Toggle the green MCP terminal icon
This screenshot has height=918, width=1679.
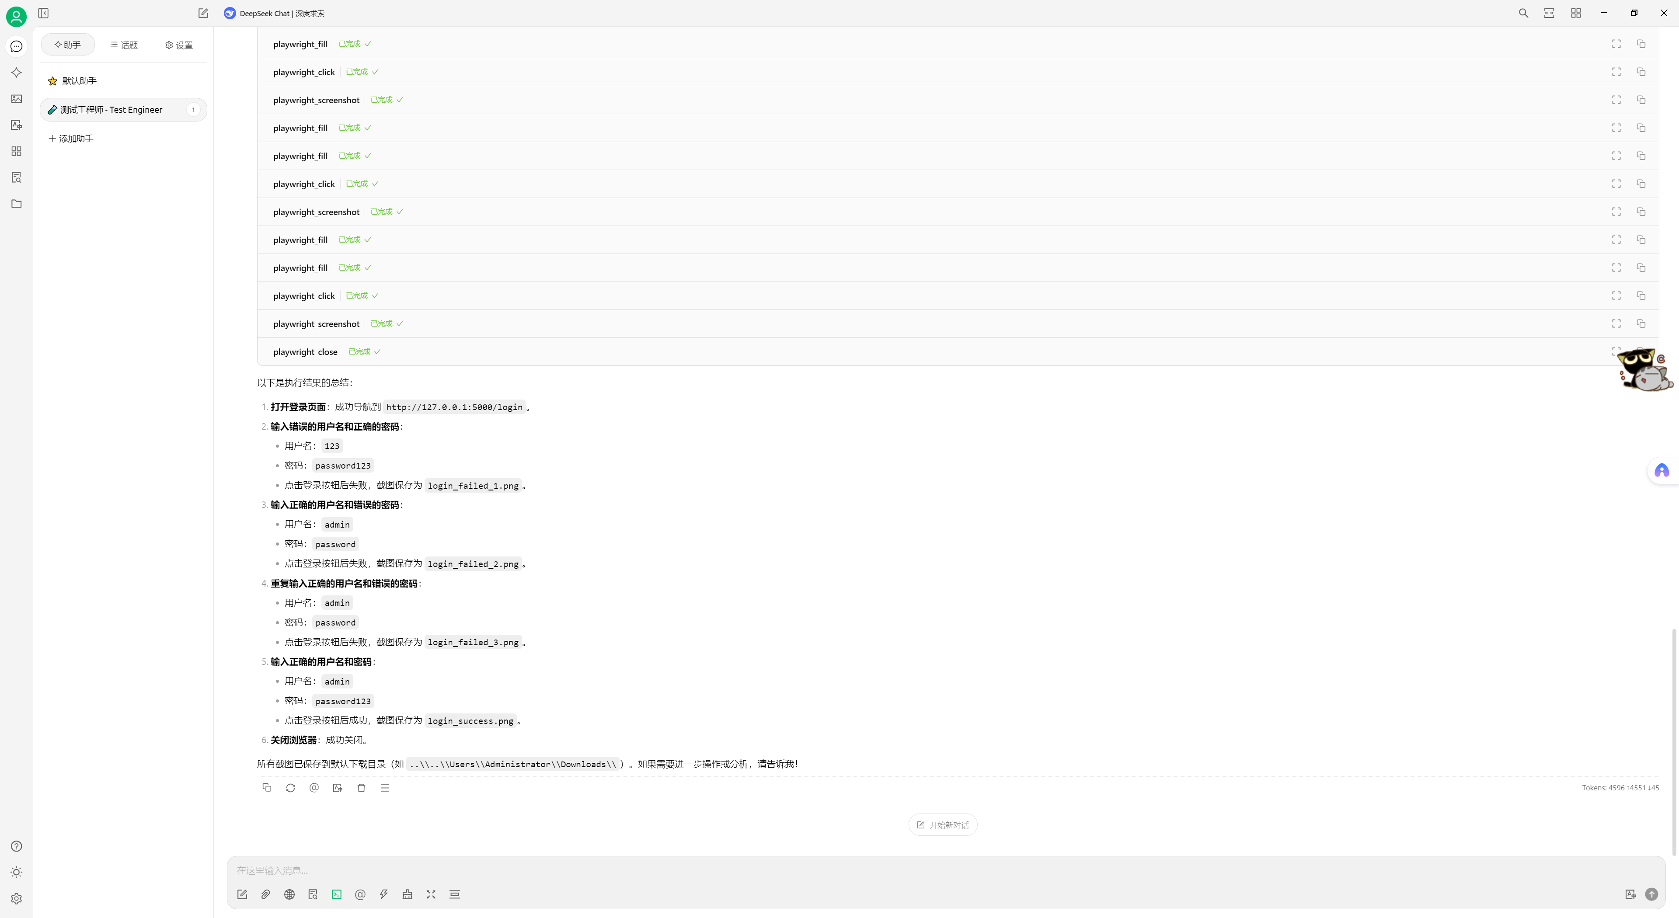pyautogui.click(x=336, y=894)
